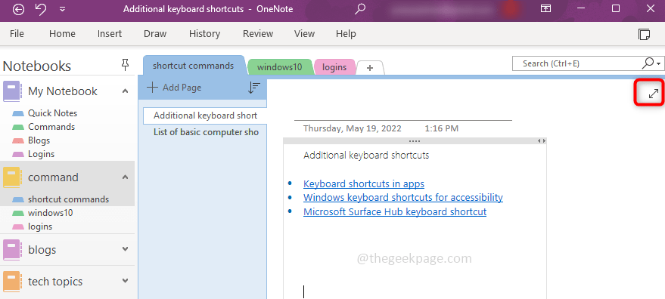
Task: Collapse the command notebook chevron
Action: coord(125,177)
